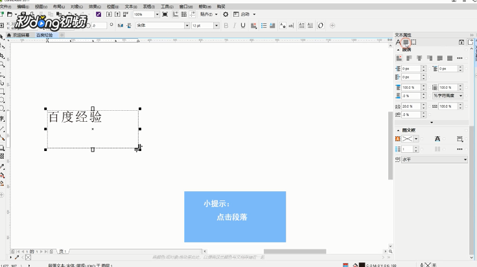Open text orientation 水平 dropdown

(434, 159)
